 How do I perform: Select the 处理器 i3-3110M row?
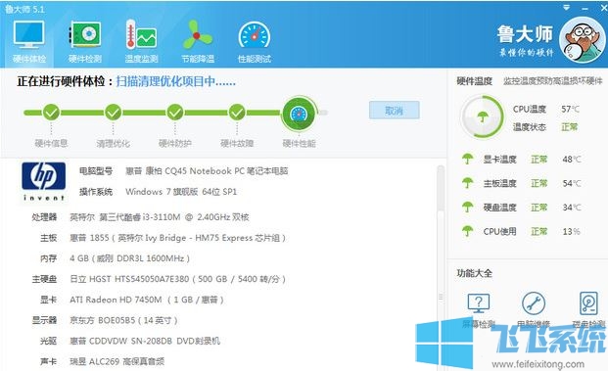pos(140,217)
